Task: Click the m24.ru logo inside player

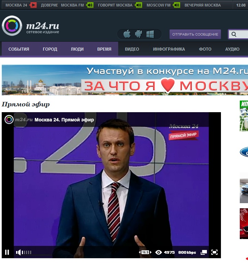Action: tap(18, 119)
